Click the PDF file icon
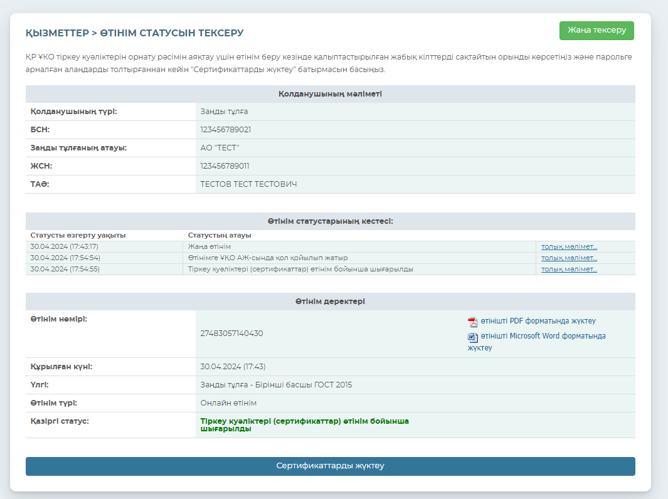The width and height of the screenshot is (668, 499). pos(473,322)
